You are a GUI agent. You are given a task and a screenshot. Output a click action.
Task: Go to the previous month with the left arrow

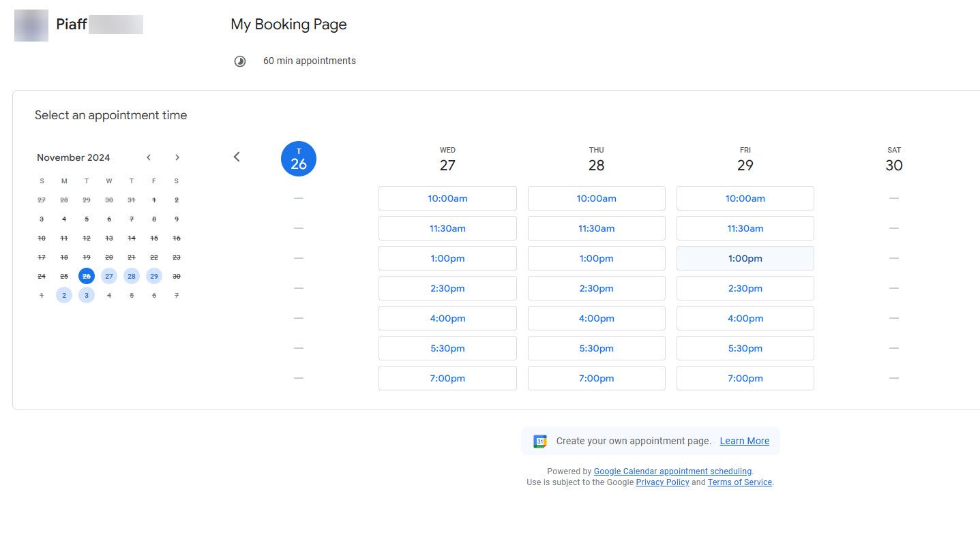149,157
